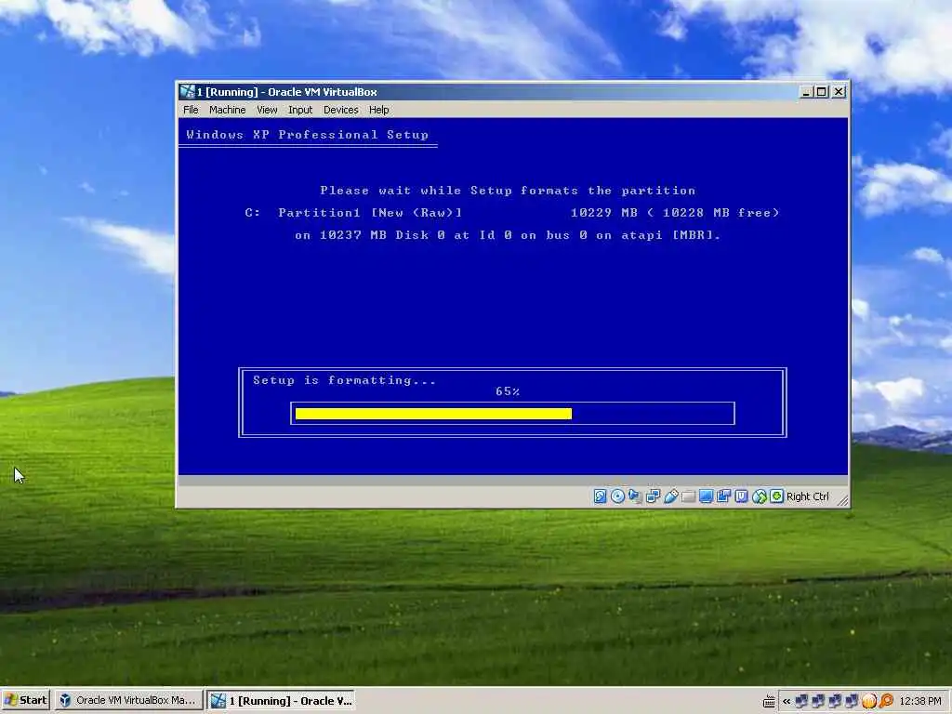This screenshot has width=952, height=714.
Task: Click the '1 [Running] - Oracle V...' taskbar button
Action: coord(281,700)
